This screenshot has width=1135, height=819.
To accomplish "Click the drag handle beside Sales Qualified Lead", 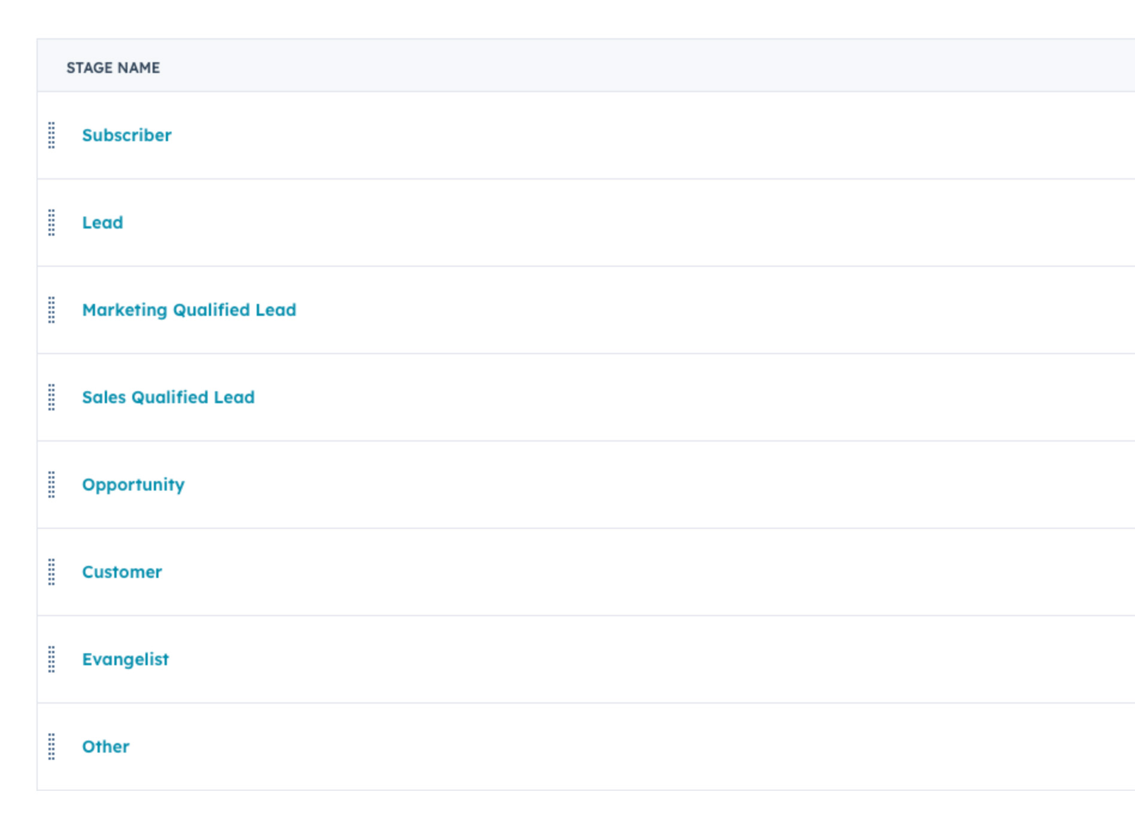I will pyautogui.click(x=51, y=397).
